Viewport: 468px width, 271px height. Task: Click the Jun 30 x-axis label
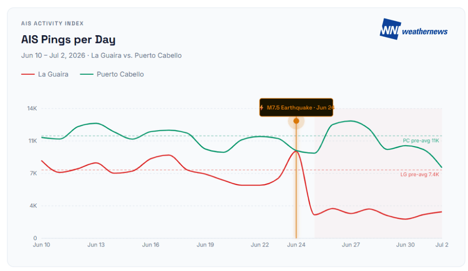pos(405,245)
